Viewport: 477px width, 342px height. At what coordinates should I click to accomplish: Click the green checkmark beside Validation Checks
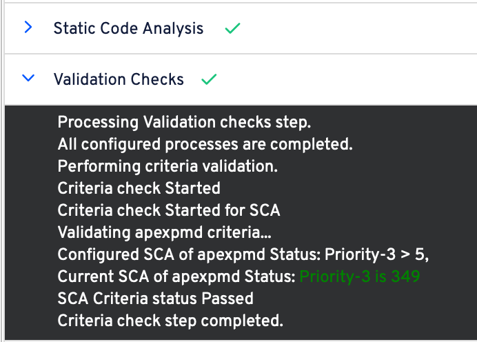208,80
